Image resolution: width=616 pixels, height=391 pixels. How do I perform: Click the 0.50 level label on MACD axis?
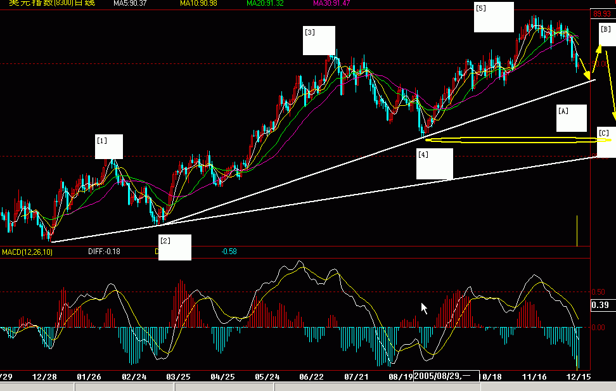(598, 292)
